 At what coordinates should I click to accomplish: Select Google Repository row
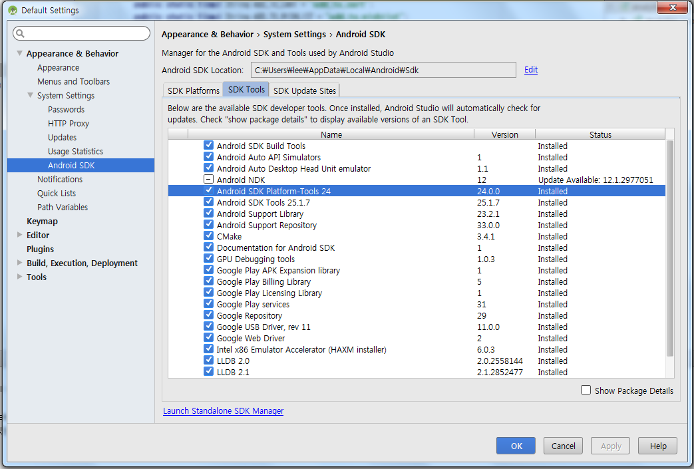pyautogui.click(x=417, y=315)
